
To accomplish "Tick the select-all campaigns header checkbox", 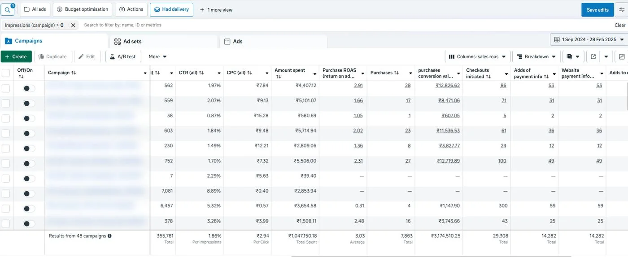I will tap(6, 73).
